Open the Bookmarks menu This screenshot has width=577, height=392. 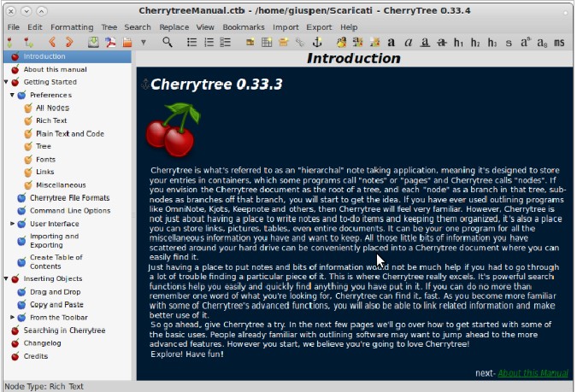pyautogui.click(x=244, y=27)
